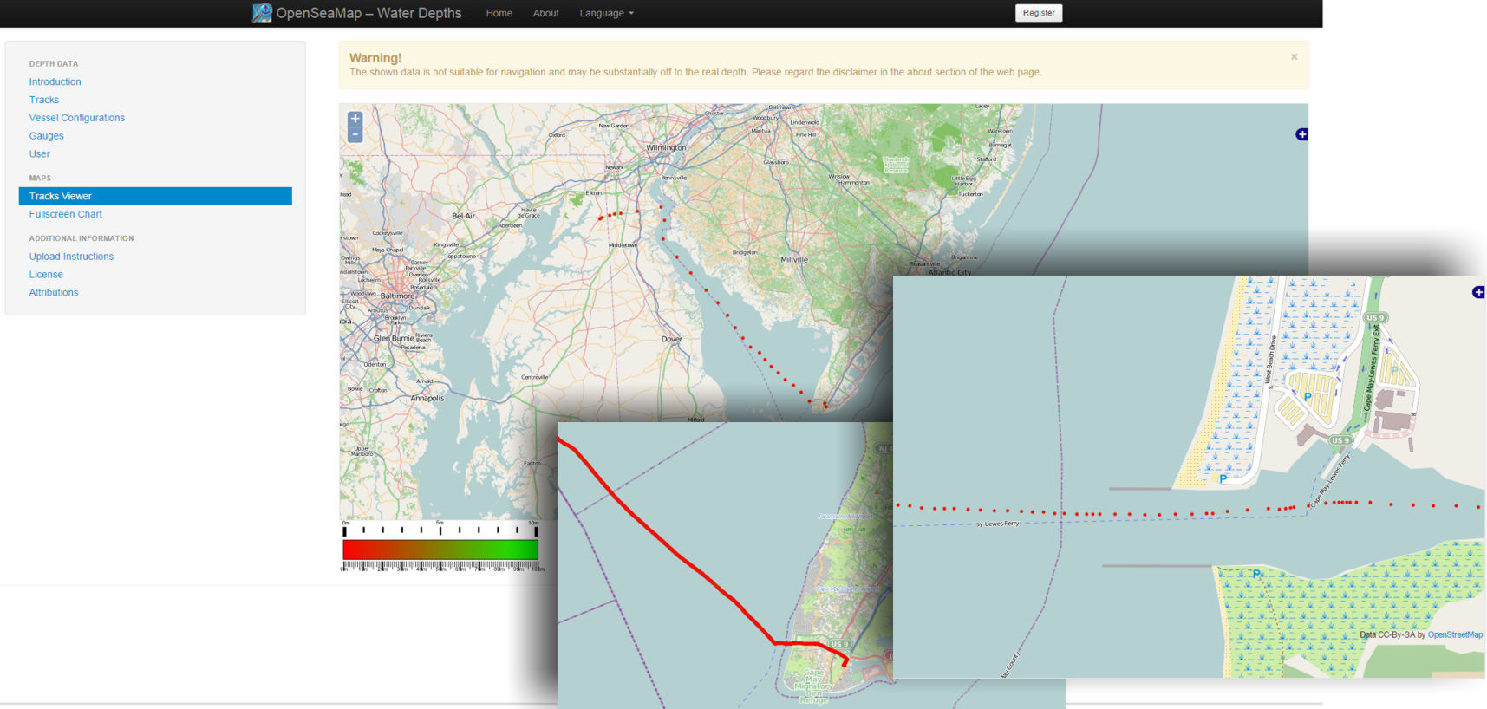Open Upload Instructions link

(x=71, y=257)
